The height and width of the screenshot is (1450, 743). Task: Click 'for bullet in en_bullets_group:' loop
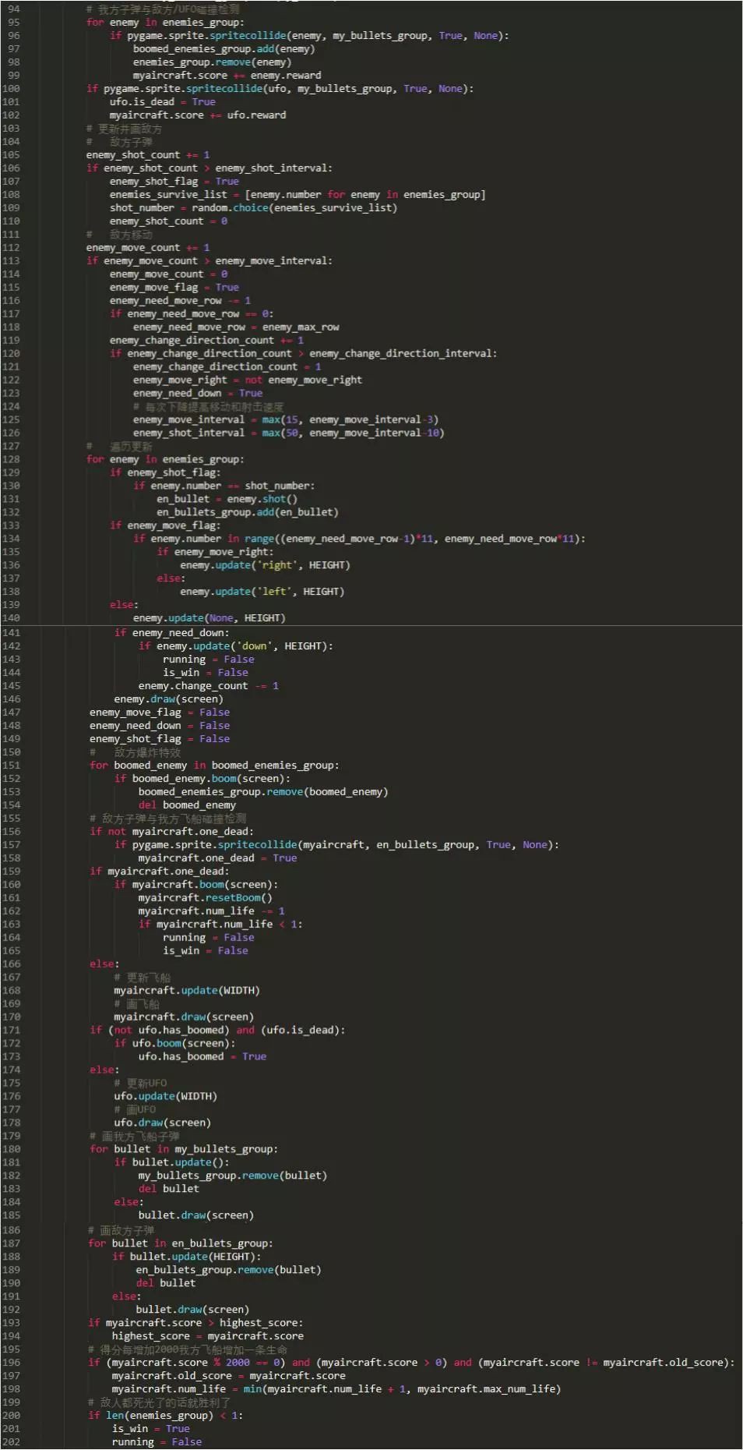point(181,1244)
